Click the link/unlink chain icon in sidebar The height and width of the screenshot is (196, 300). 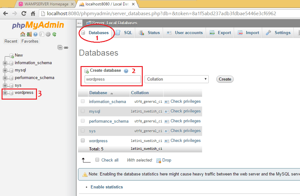point(66,47)
